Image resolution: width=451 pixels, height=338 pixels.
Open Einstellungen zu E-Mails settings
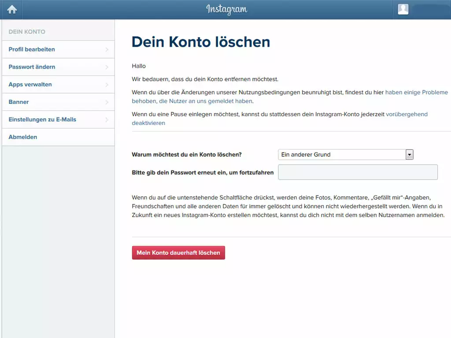coord(42,120)
